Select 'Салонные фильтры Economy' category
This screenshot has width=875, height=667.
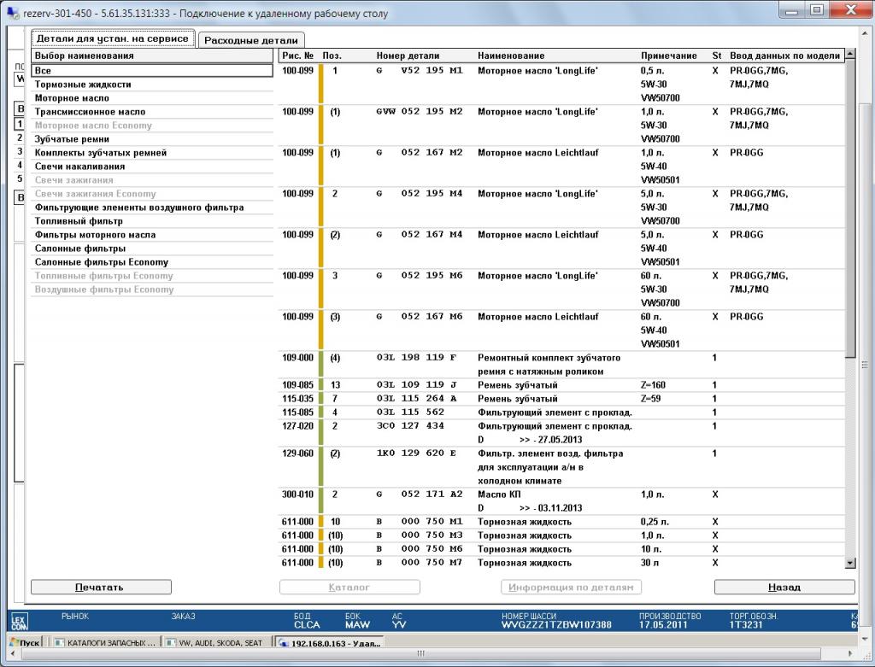pyautogui.click(x=152, y=262)
